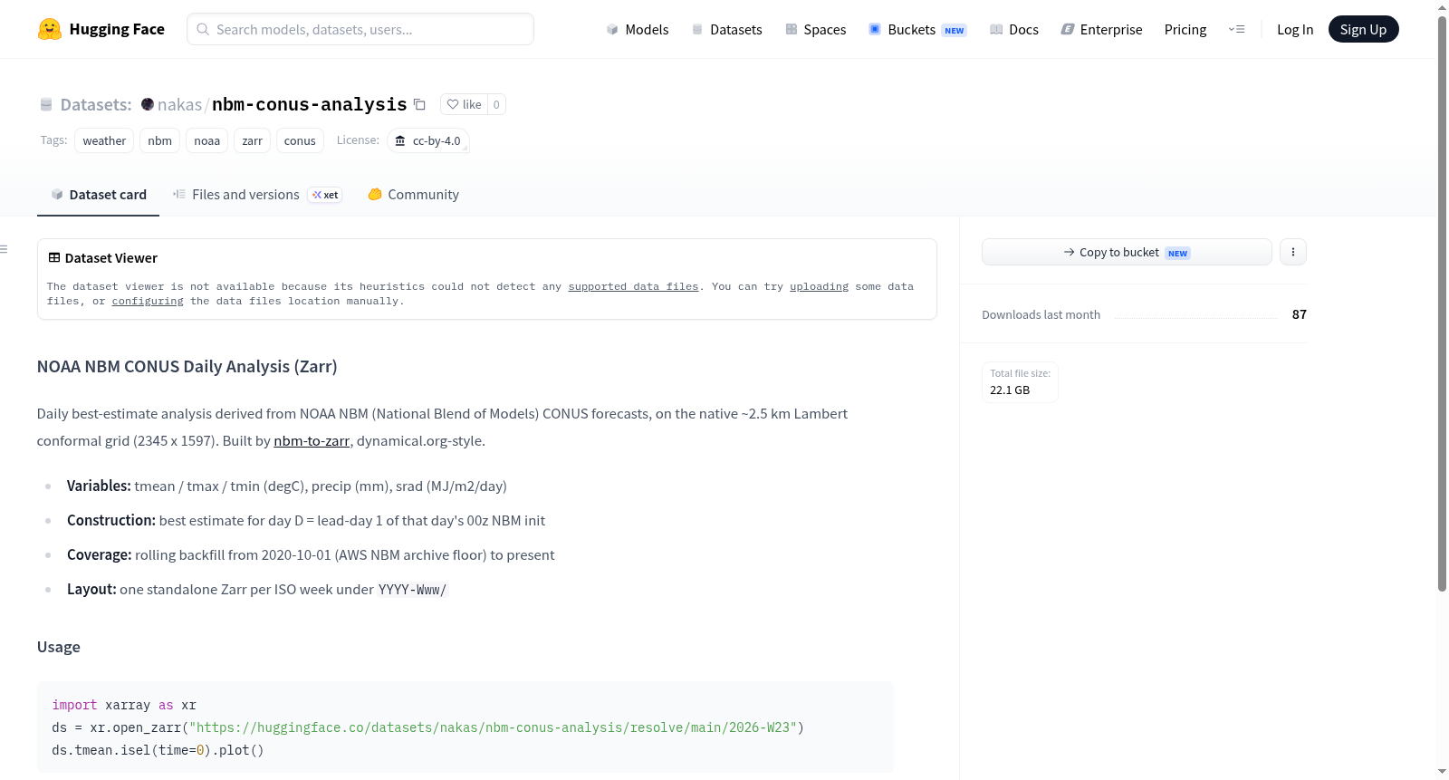Like the dataset with the heart button
Screen dimensions: 1449x780
464,104
